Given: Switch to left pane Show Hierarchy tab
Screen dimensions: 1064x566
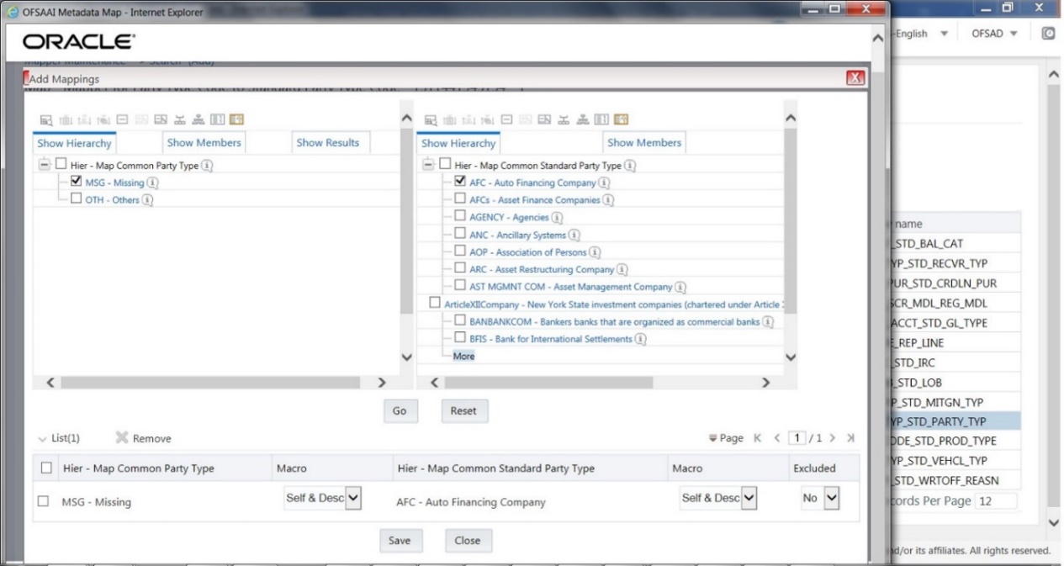Looking at the screenshot, I should [74, 144].
